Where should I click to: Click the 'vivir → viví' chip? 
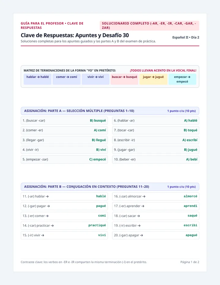point(96,79)
